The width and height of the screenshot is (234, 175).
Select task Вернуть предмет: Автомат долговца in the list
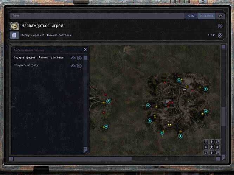(x=38, y=57)
